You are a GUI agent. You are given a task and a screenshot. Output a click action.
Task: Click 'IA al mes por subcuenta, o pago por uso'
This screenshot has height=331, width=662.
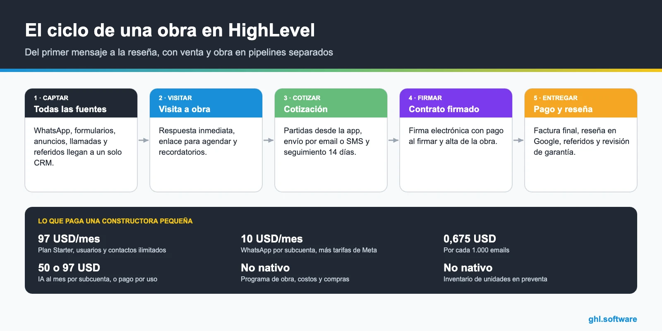[x=98, y=279]
